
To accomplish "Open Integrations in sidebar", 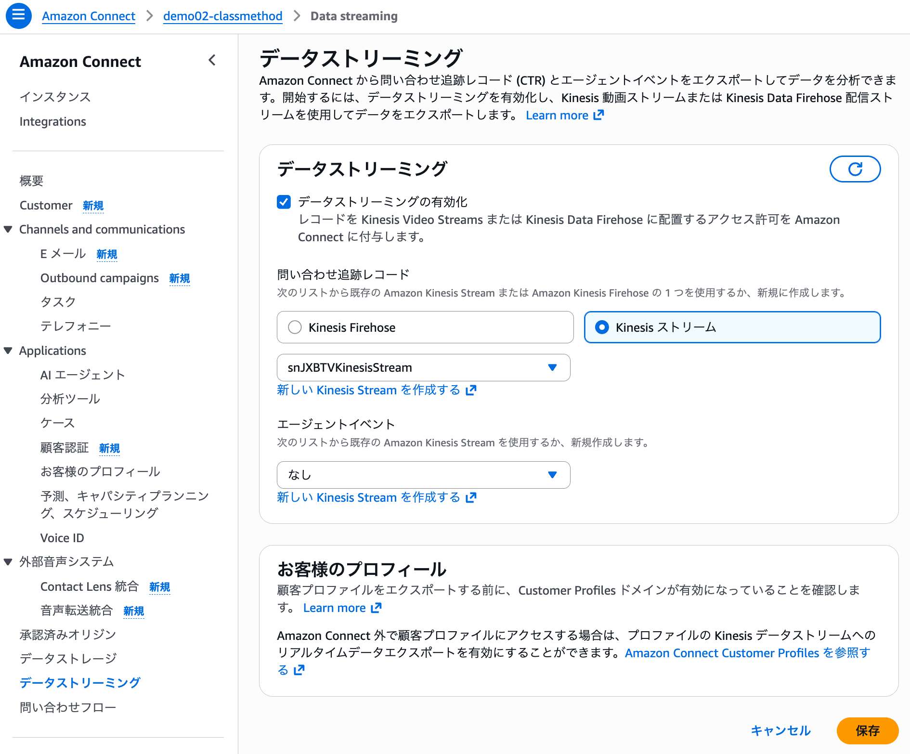I will coord(53,121).
